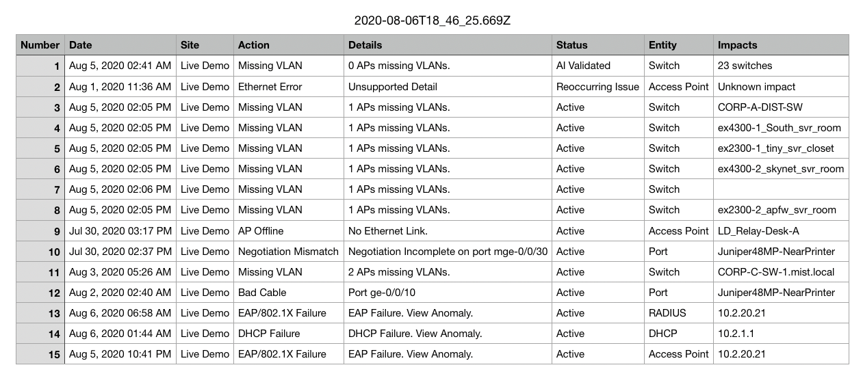Select the Number column header
Screen dimensions: 863x376
(x=40, y=45)
